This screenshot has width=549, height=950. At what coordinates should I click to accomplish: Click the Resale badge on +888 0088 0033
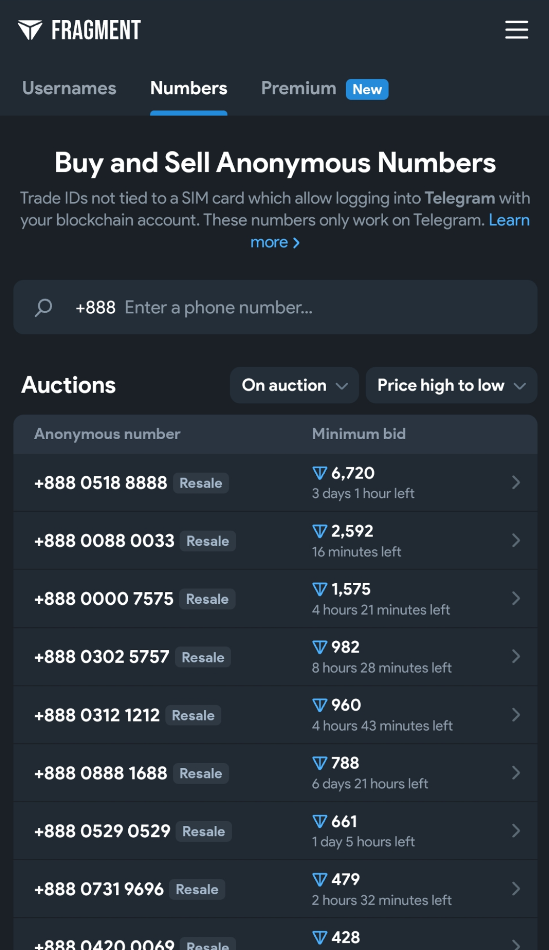point(208,541)
